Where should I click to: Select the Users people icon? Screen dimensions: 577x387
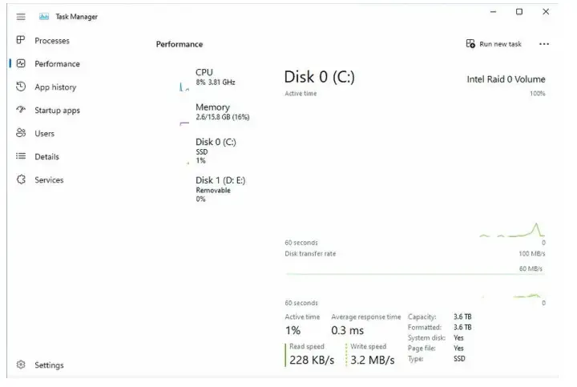21,134
